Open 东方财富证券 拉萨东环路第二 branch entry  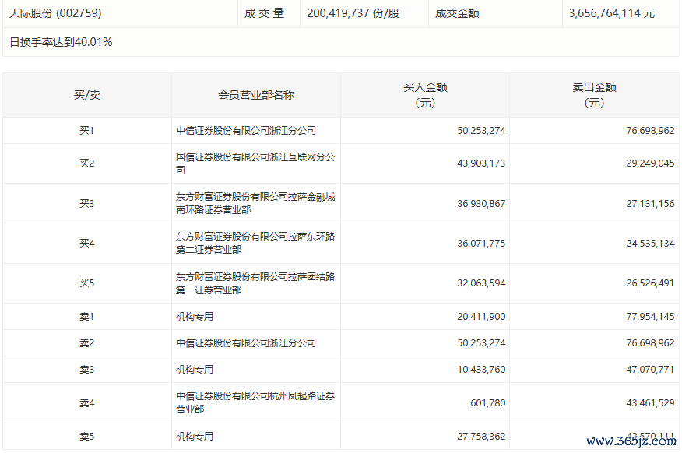(255, 244)
